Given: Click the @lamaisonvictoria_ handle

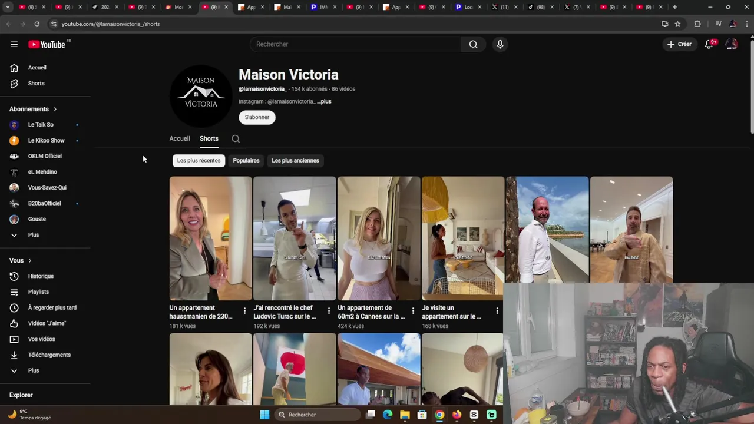Looking at the screenshot, I should point(262,89).
